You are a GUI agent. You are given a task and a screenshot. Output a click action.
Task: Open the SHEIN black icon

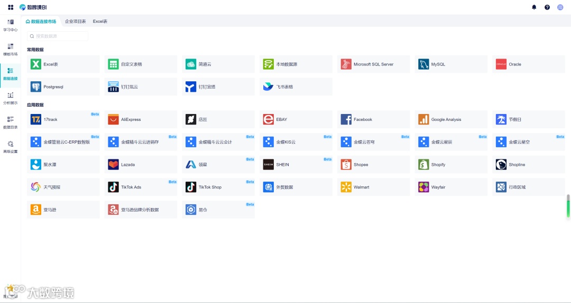pyautogui.click(x=269, y=164)
